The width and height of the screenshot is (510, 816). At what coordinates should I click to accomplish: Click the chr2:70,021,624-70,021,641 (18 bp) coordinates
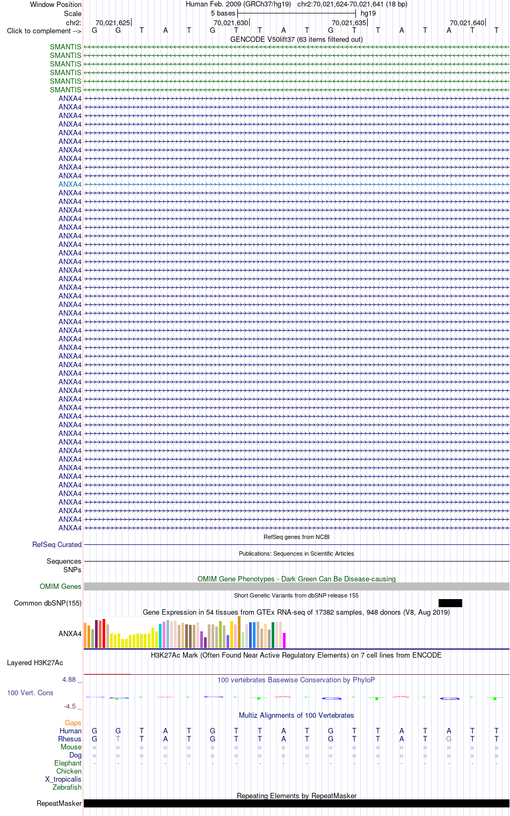[x=352, y=4]
